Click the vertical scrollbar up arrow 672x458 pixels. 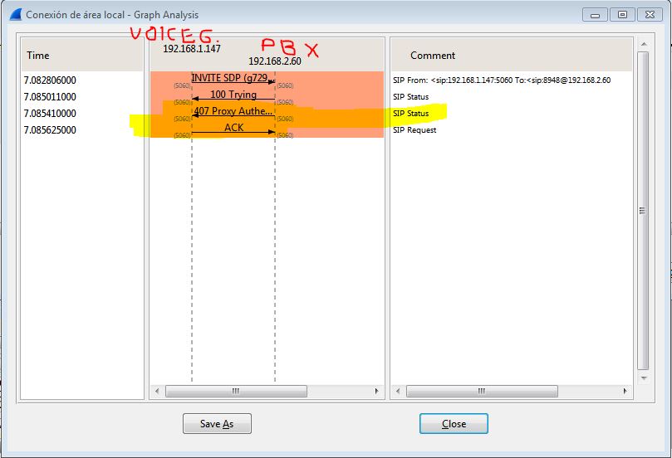[x=643, y=44]
